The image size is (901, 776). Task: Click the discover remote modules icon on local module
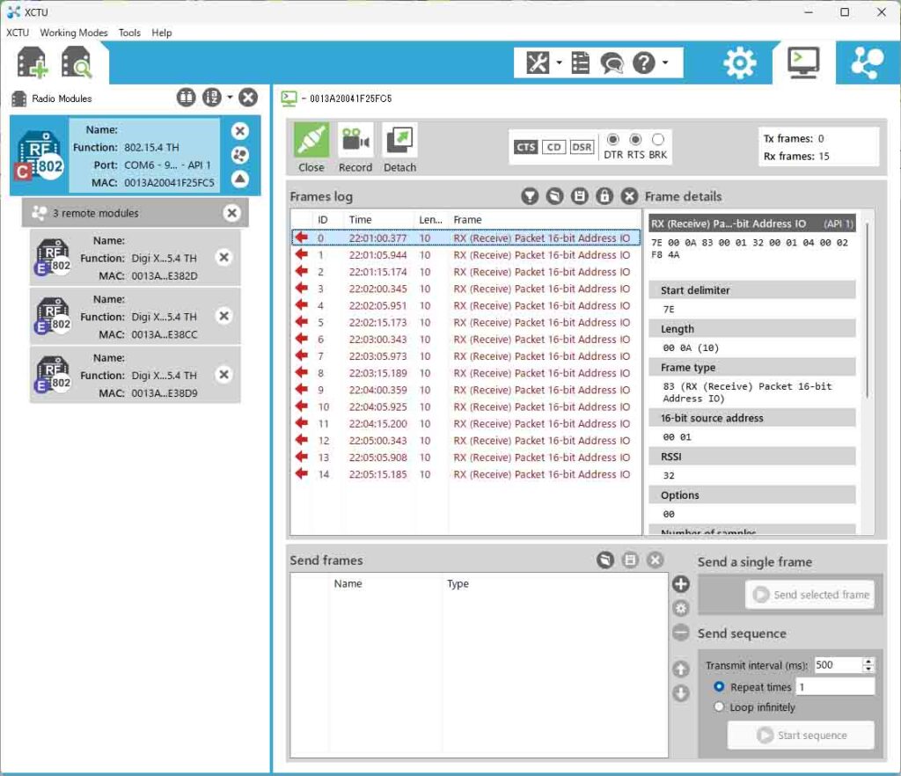240,155
